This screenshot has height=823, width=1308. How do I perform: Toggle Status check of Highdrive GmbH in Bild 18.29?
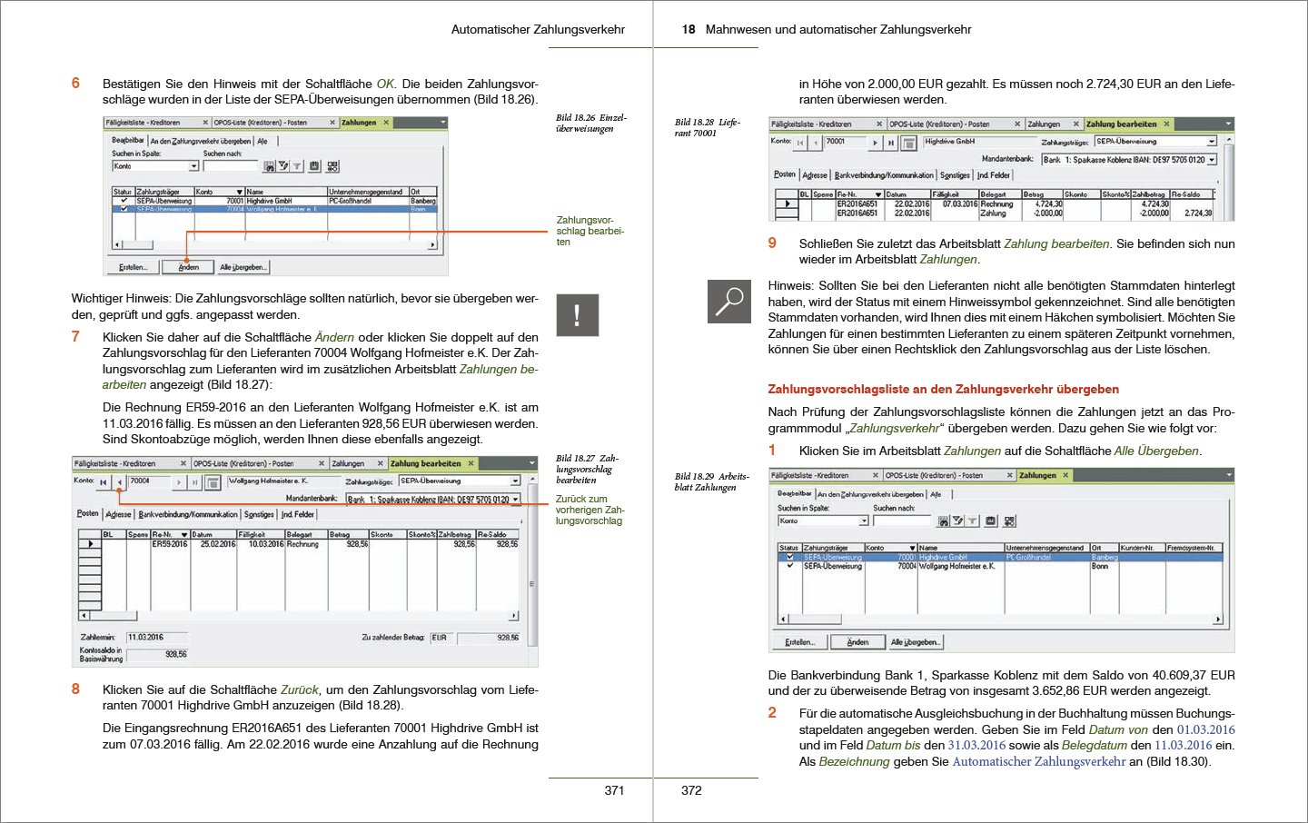pos(789,557)
